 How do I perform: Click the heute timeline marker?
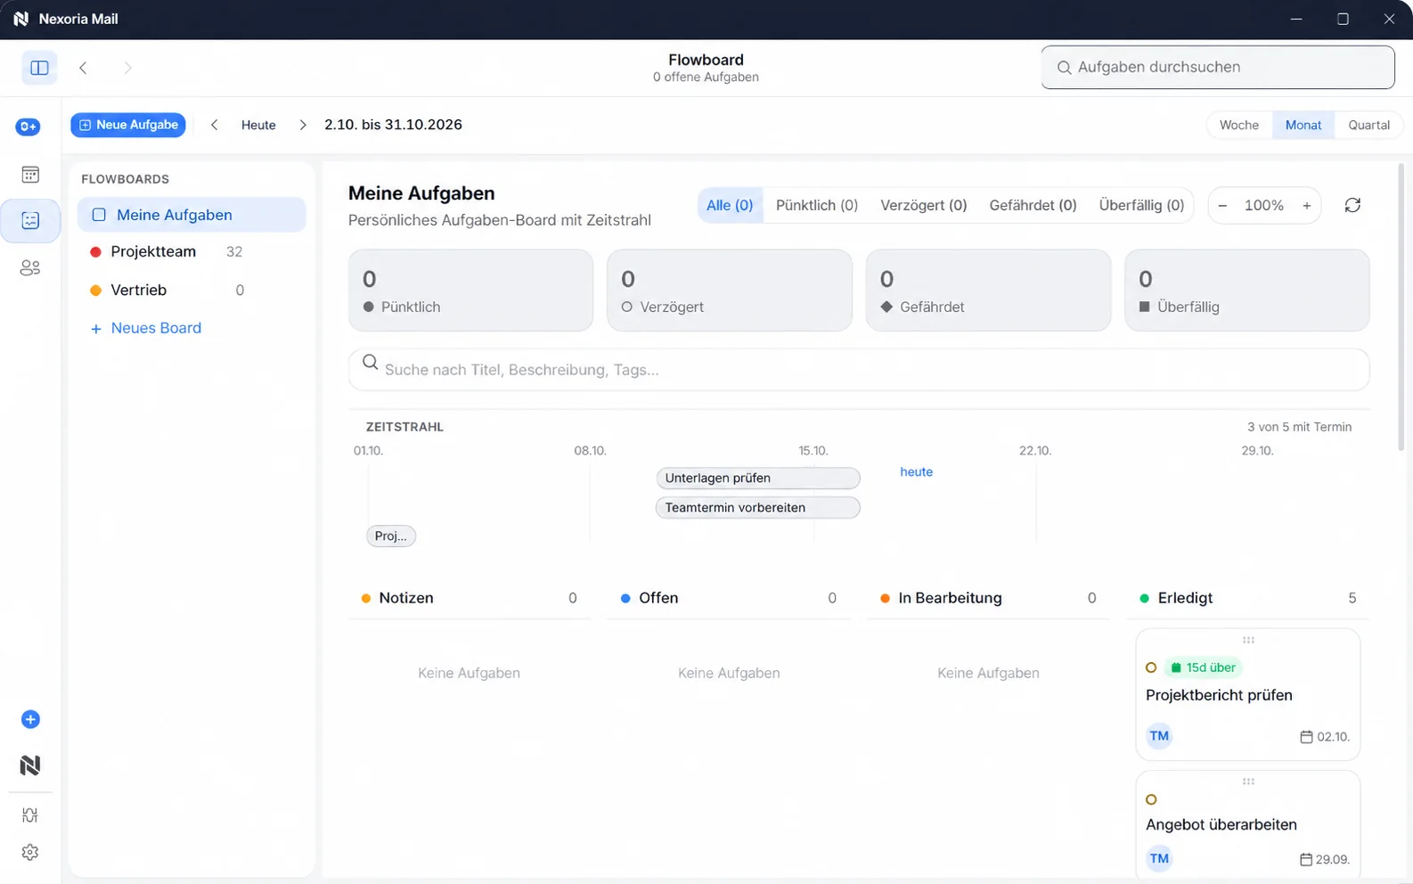pos(916,471)
